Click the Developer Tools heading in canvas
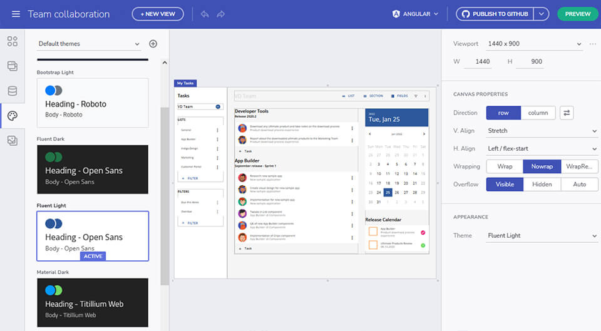Image resolution: width=601 pixels, height=331 pixels. (252, 111)
